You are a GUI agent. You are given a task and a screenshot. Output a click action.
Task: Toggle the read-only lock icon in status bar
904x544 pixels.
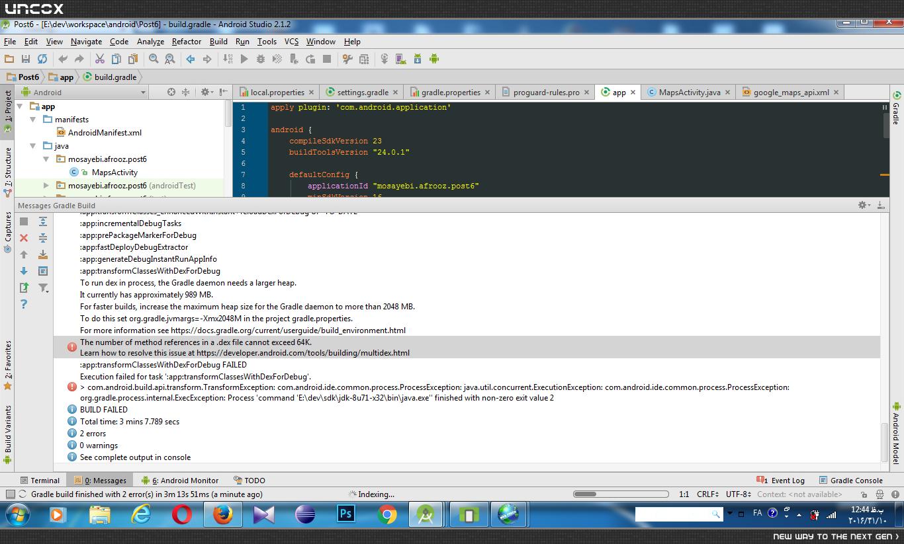(x=866, y=494)
